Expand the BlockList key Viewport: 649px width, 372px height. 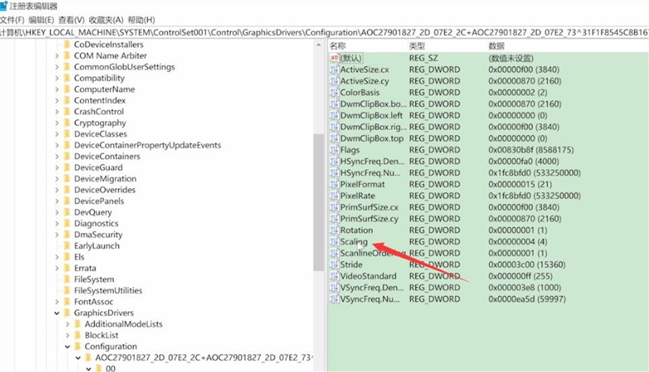coord(68,335)
